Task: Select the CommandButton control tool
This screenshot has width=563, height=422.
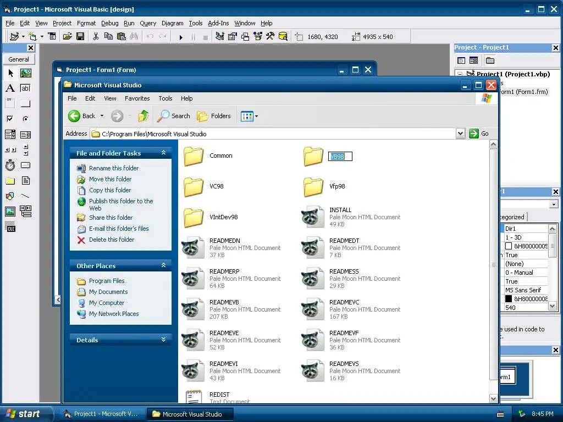Action: (x=25, y=104)
